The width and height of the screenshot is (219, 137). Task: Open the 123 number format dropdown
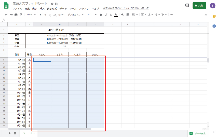pyautogui.click(x=61, y=15)
